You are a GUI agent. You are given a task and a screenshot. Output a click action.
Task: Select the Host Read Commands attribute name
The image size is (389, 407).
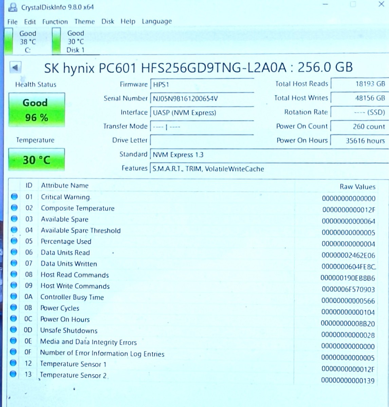tap(75, 275)
